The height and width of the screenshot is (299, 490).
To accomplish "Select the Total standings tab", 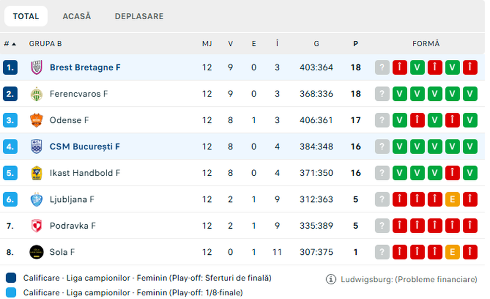I will coord(26,16).
